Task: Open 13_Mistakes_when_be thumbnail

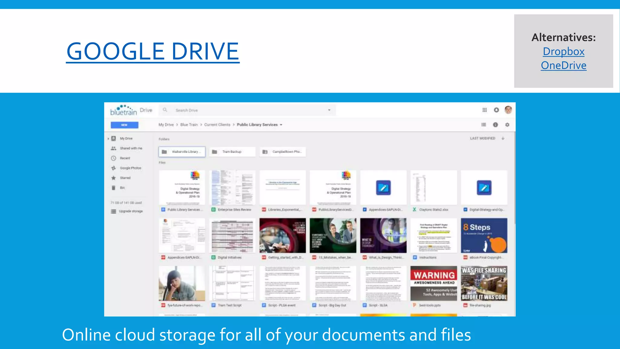Action: pyautogui.click(x=333, y=236)
